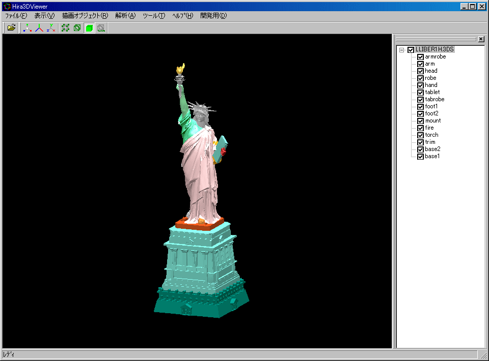Hide the head object via checkbox
The height and width of the screenshot is (361, 489).
pos(420,71)
